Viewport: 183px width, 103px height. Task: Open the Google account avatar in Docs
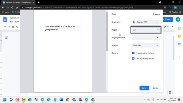[178, 19]
